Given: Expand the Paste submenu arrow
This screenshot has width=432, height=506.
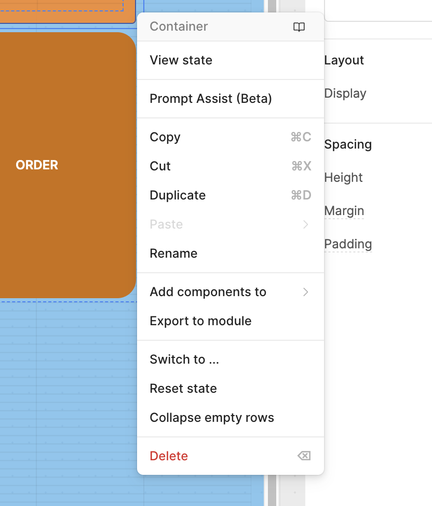Looking at the screenshot, I should click(305, 224).
